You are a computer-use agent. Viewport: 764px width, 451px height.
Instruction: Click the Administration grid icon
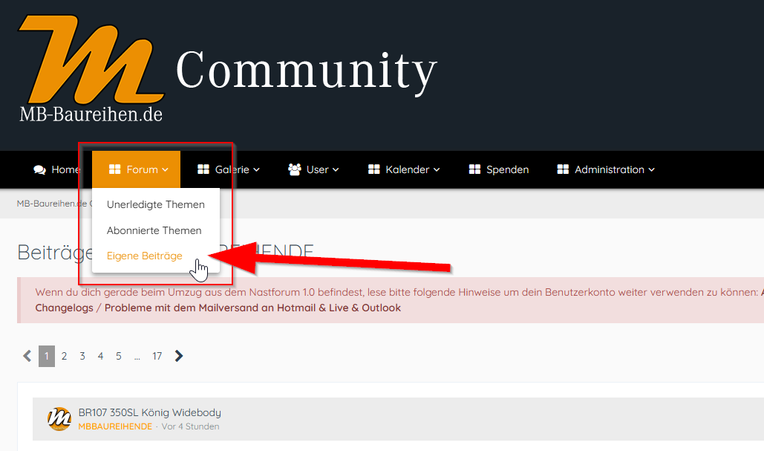click(x=563, y=169)
